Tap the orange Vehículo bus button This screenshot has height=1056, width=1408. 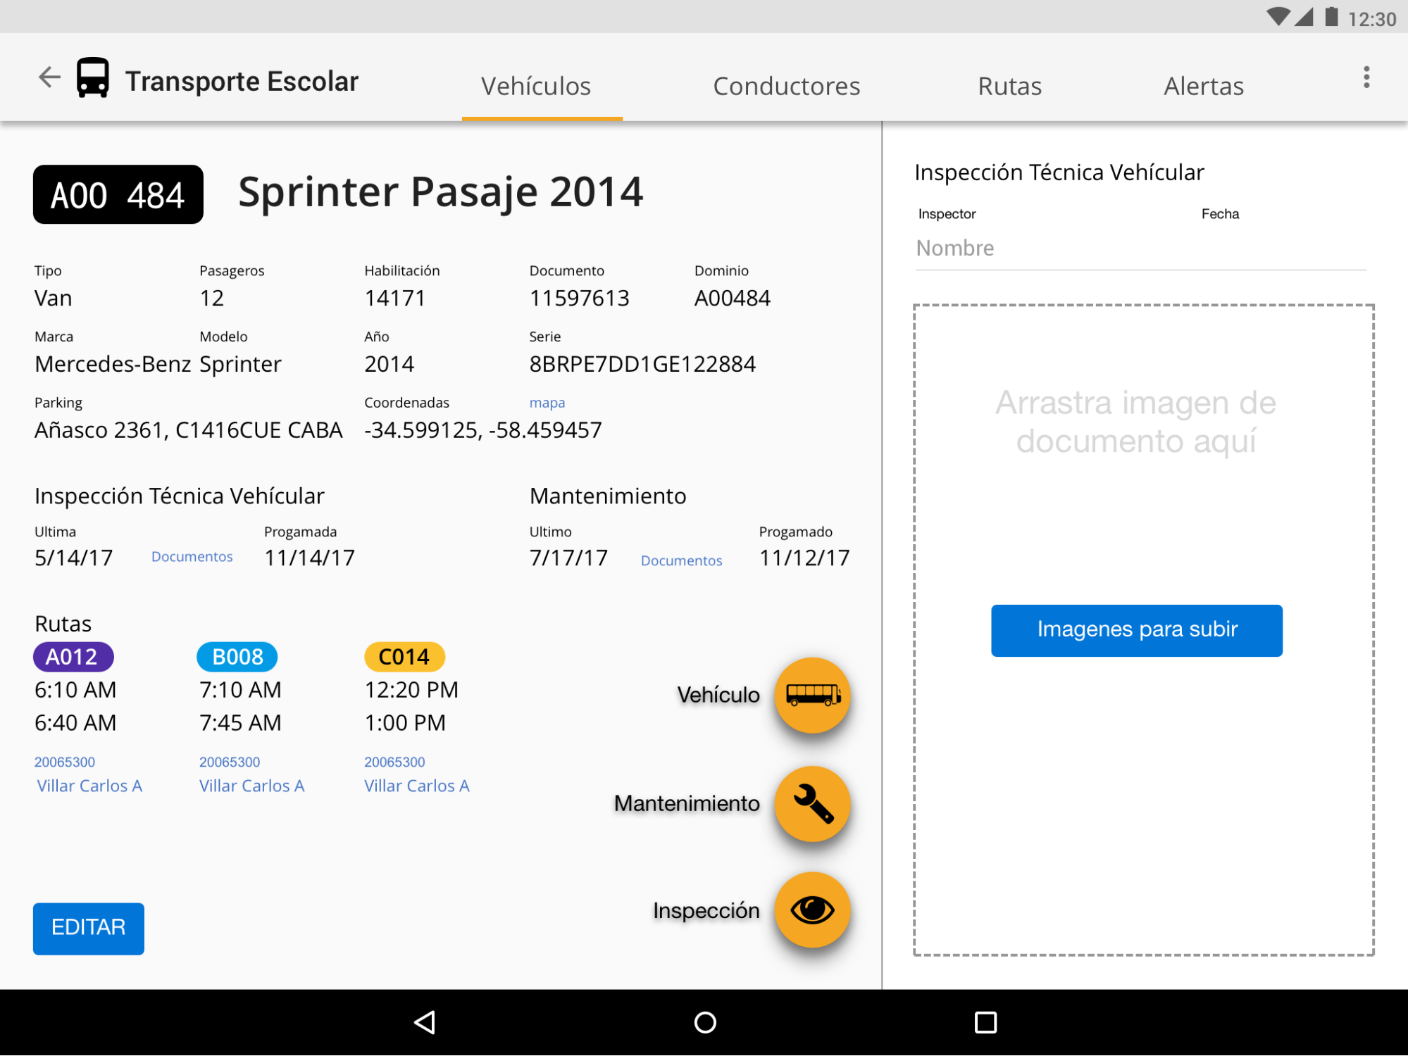point(812,696)
